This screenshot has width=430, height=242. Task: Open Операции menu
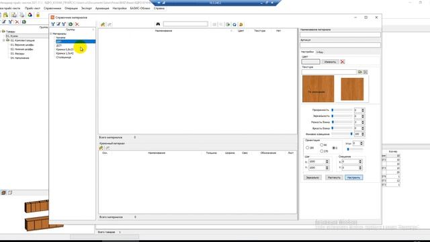tap(71, 8)
